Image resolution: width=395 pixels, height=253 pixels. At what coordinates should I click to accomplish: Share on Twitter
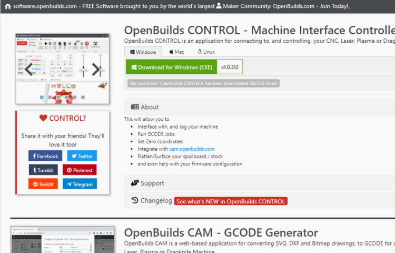click(x=82, y=156)
